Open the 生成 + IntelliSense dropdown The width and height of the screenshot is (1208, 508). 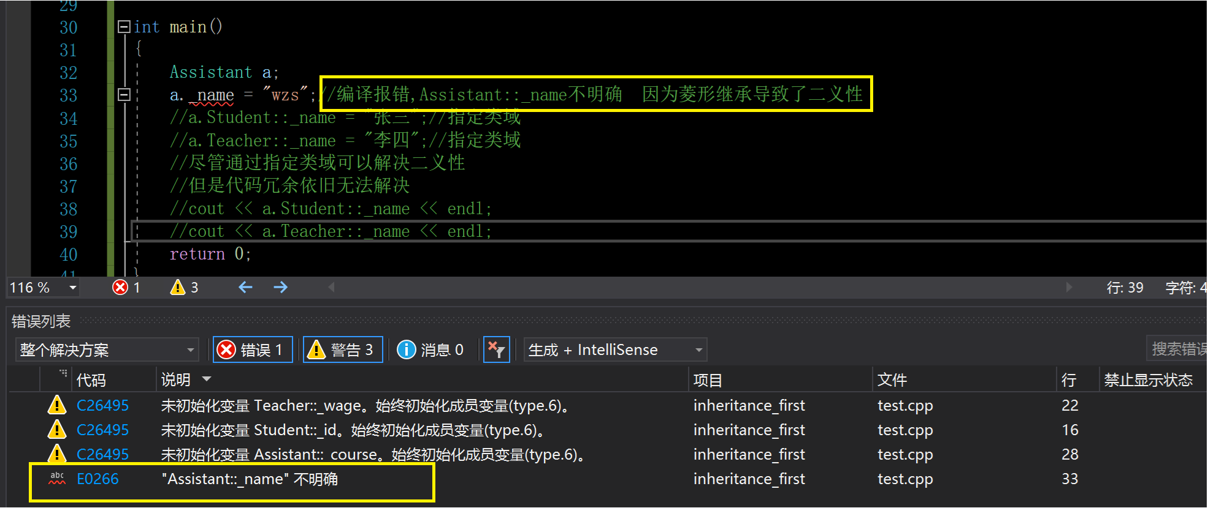coord(615,350)
